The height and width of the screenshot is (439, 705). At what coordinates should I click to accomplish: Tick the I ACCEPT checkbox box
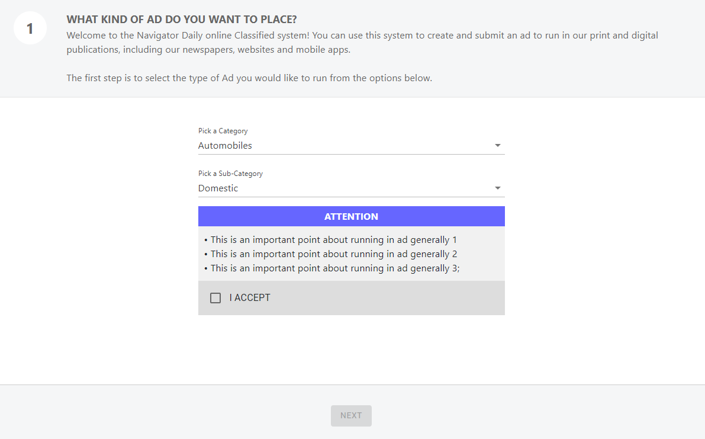[x=215, y=298]
